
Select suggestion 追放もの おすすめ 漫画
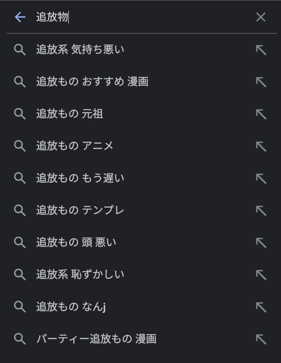(x=92, y=82)
